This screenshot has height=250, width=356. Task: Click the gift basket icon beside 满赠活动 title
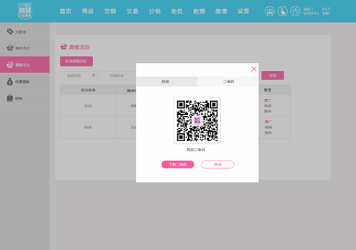pos(63,47)
